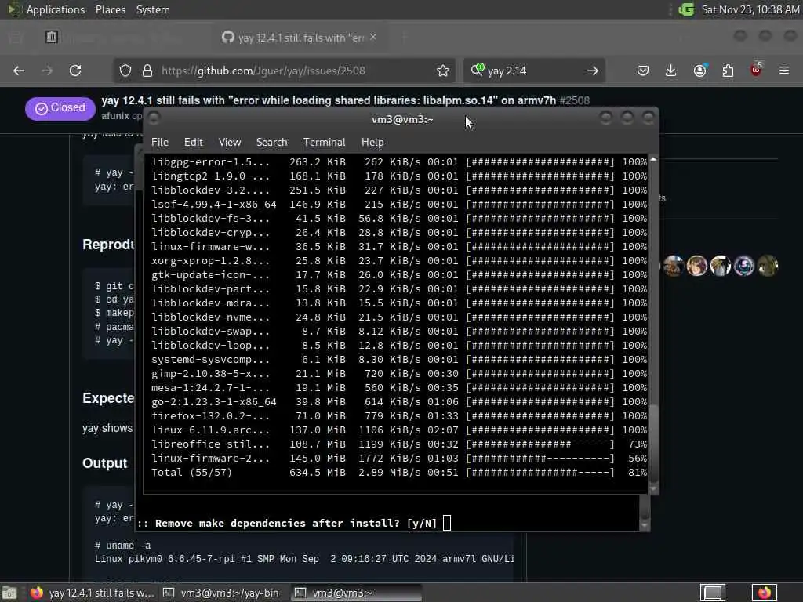Viewport: 803px width, 602px height.
Task: Click the linux-firmware-2... download row
Action: click(x=399, y=458)
